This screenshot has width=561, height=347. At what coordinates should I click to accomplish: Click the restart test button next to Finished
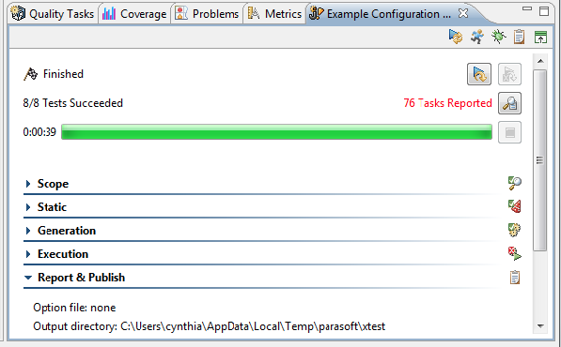point(479,74)
